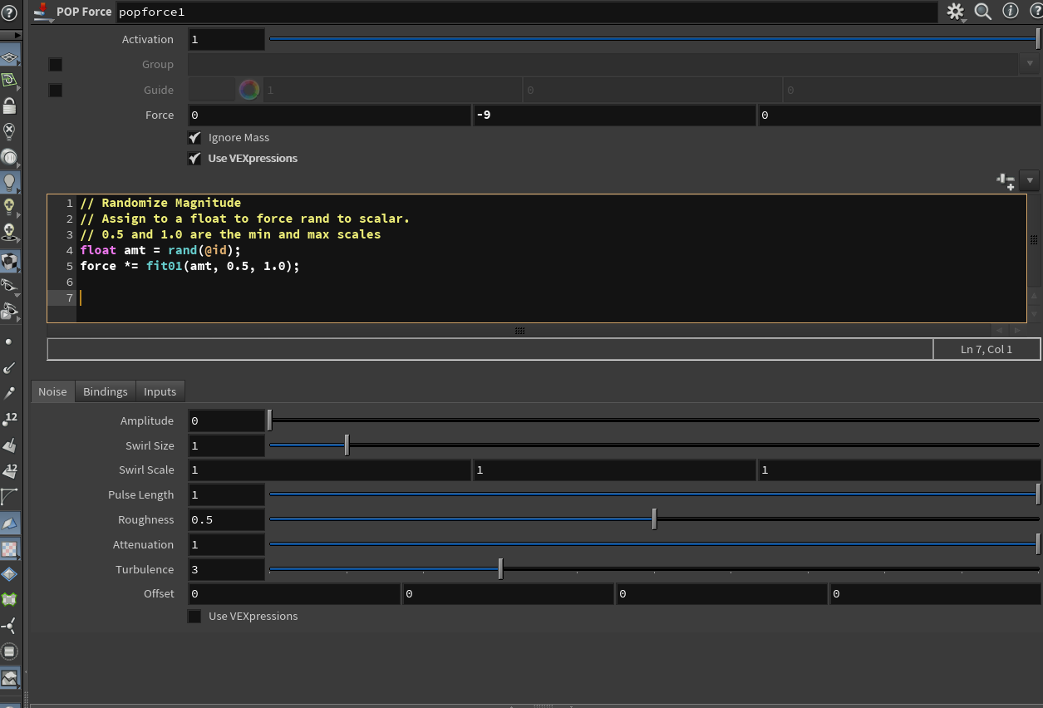Click the Pulse Length slider
The image size is (1043, 708).
(x=654, y=494)
